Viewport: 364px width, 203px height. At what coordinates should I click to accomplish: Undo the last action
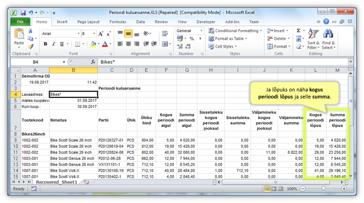[x=31, y=13]
